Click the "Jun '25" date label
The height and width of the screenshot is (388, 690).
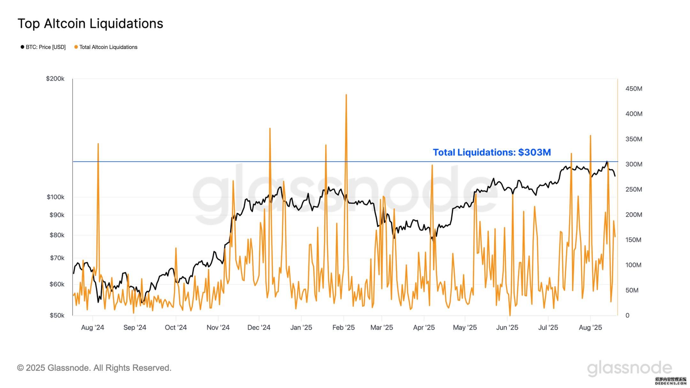pyautogui.click(x=507, y=328)
